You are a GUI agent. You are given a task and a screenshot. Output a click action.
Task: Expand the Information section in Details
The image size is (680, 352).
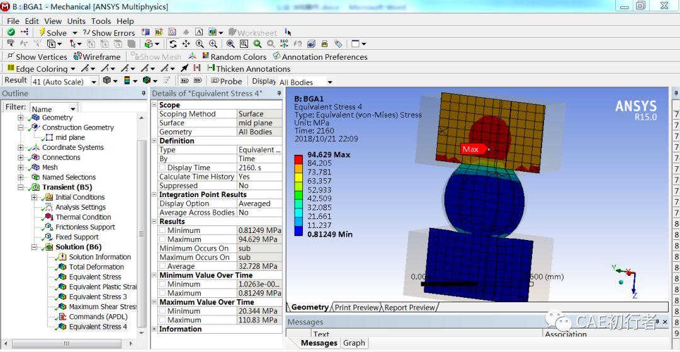coord(155,329)
